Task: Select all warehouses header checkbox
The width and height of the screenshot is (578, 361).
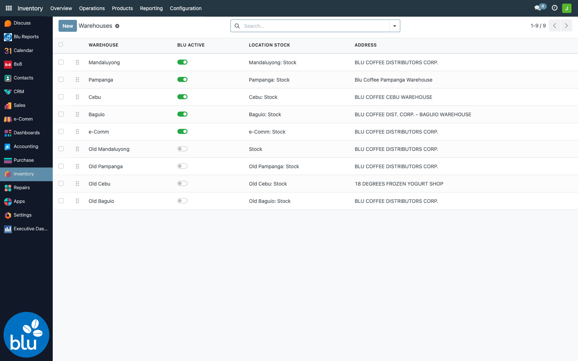Action: click(61, 44)
